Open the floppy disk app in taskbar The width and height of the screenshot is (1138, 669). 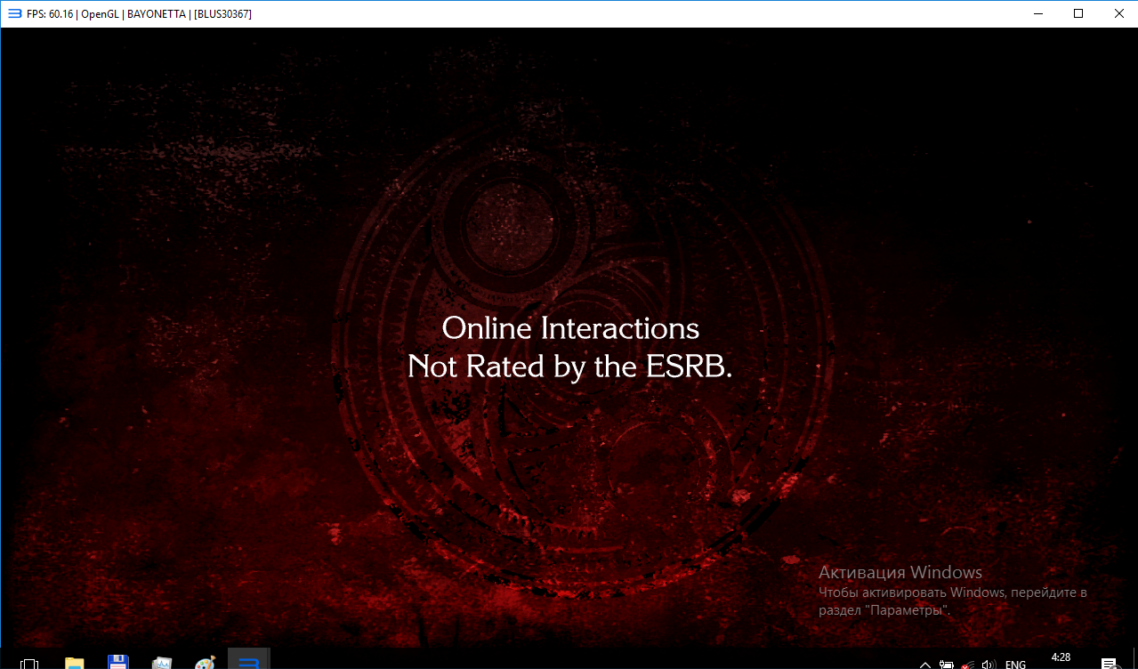pyautogui.click(x=117, y=663)
